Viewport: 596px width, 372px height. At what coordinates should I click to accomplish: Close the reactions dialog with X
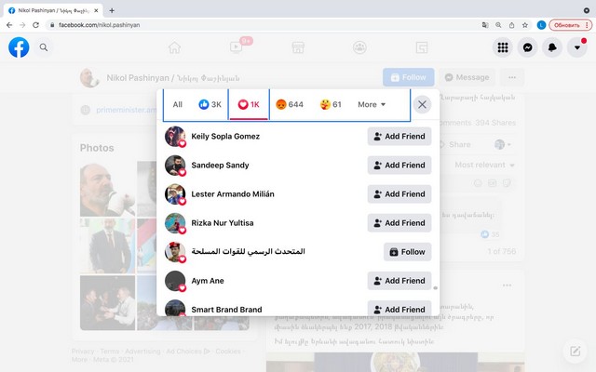pos(422,104)
